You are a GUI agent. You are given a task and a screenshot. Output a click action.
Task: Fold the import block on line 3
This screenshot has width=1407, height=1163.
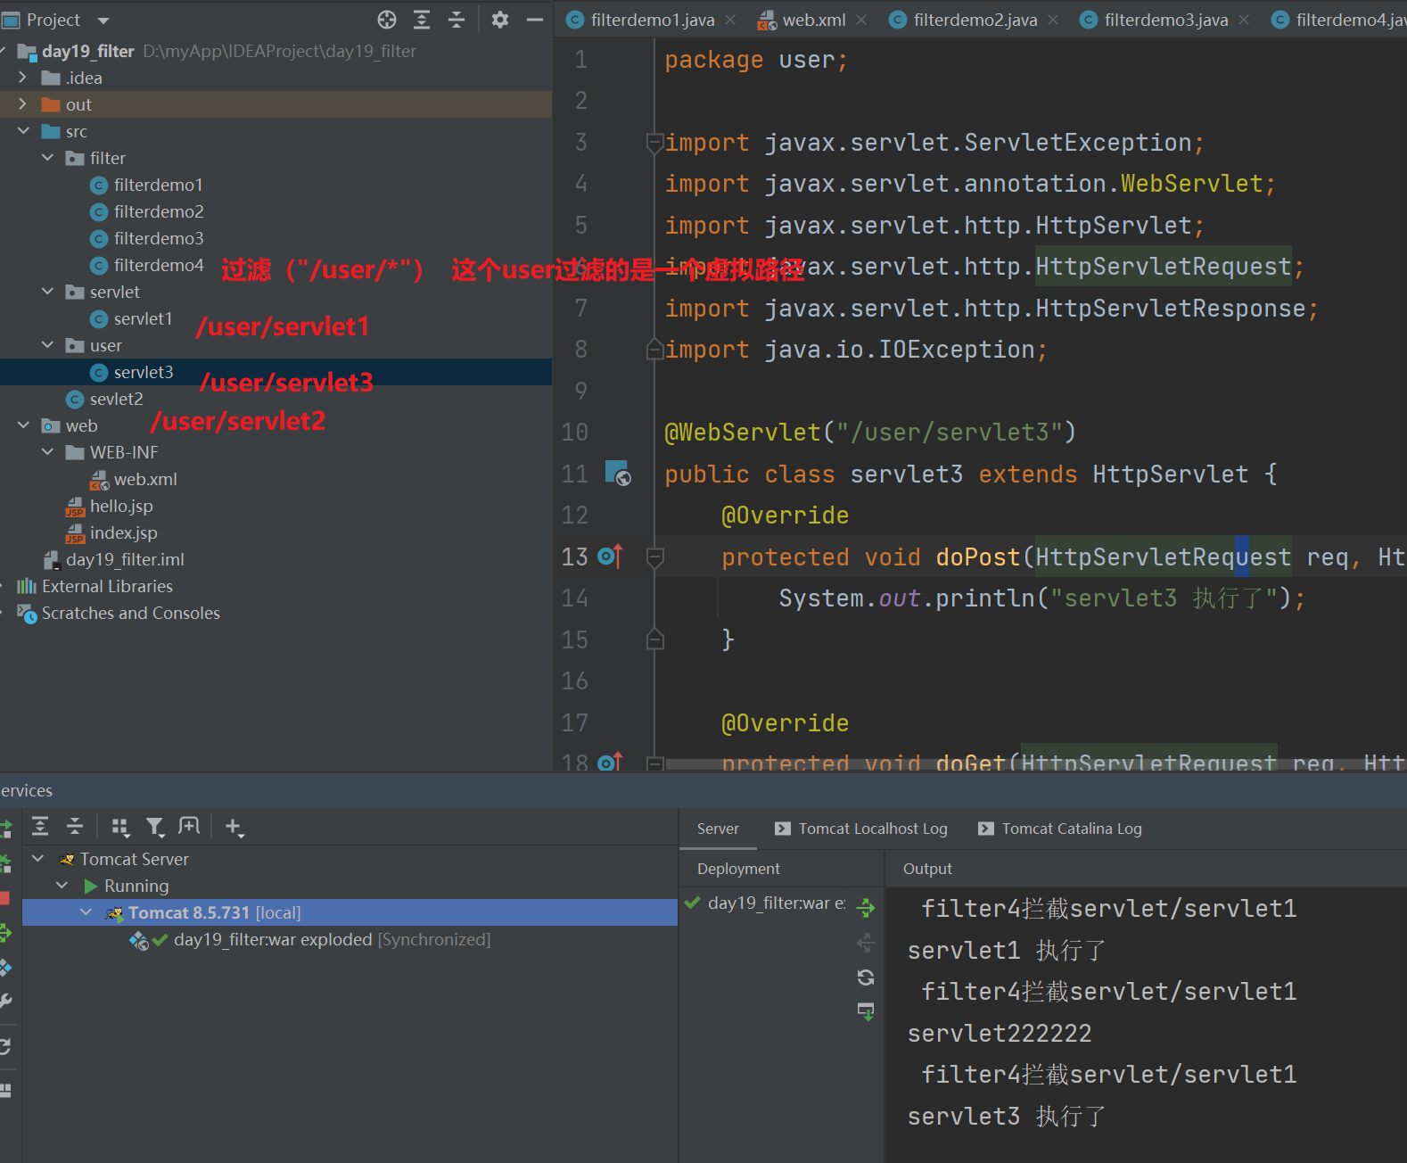pyautogui.click(x=654, y=143)
